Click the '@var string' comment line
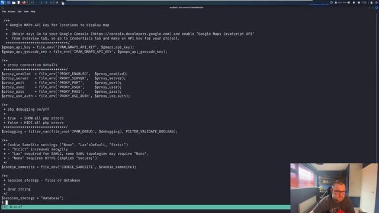This screenshot has width=379, height=213. [19, 189]
